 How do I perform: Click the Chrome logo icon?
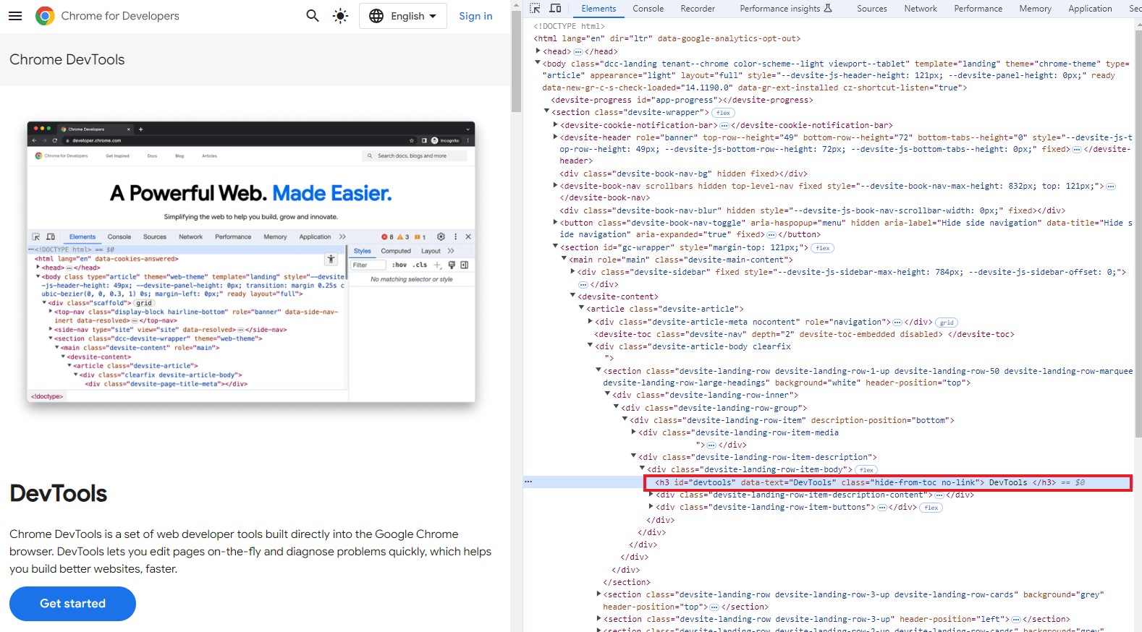point(45,16)
